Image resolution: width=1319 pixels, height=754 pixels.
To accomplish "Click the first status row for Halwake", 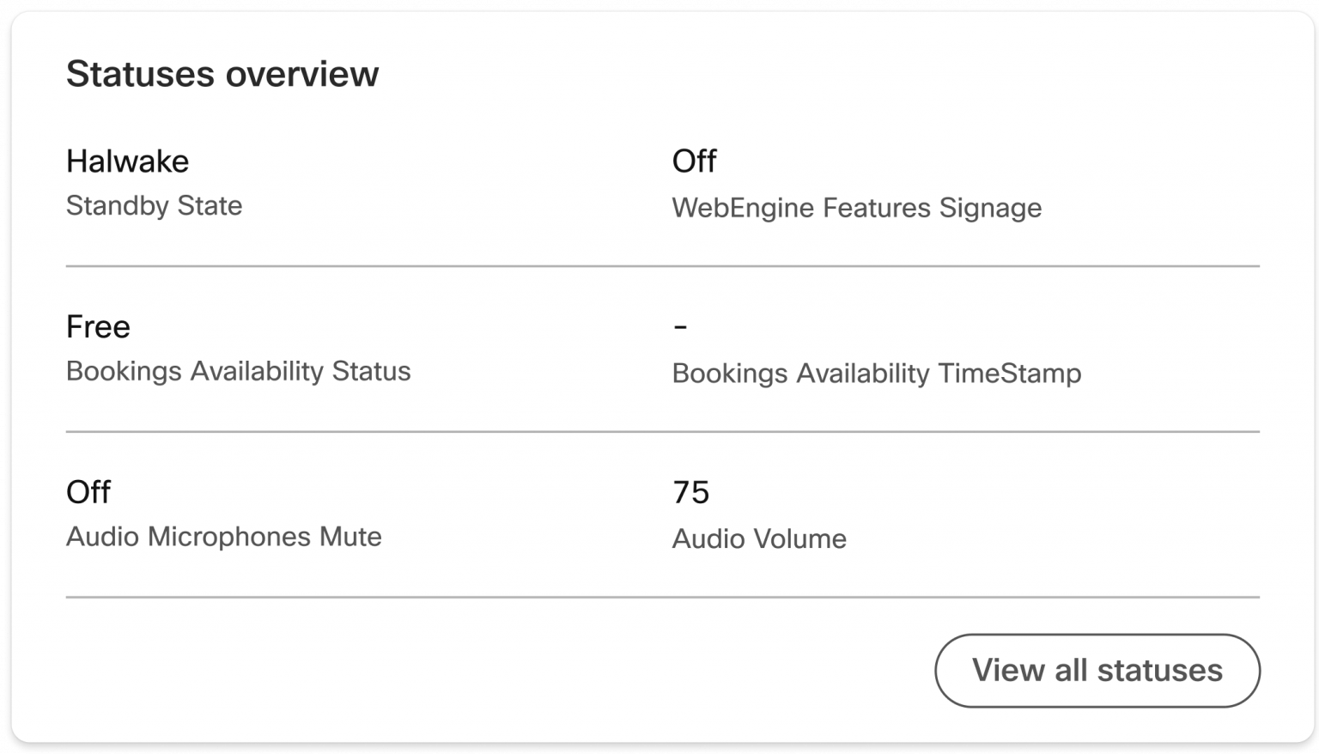I will click(x=343, y=183).
